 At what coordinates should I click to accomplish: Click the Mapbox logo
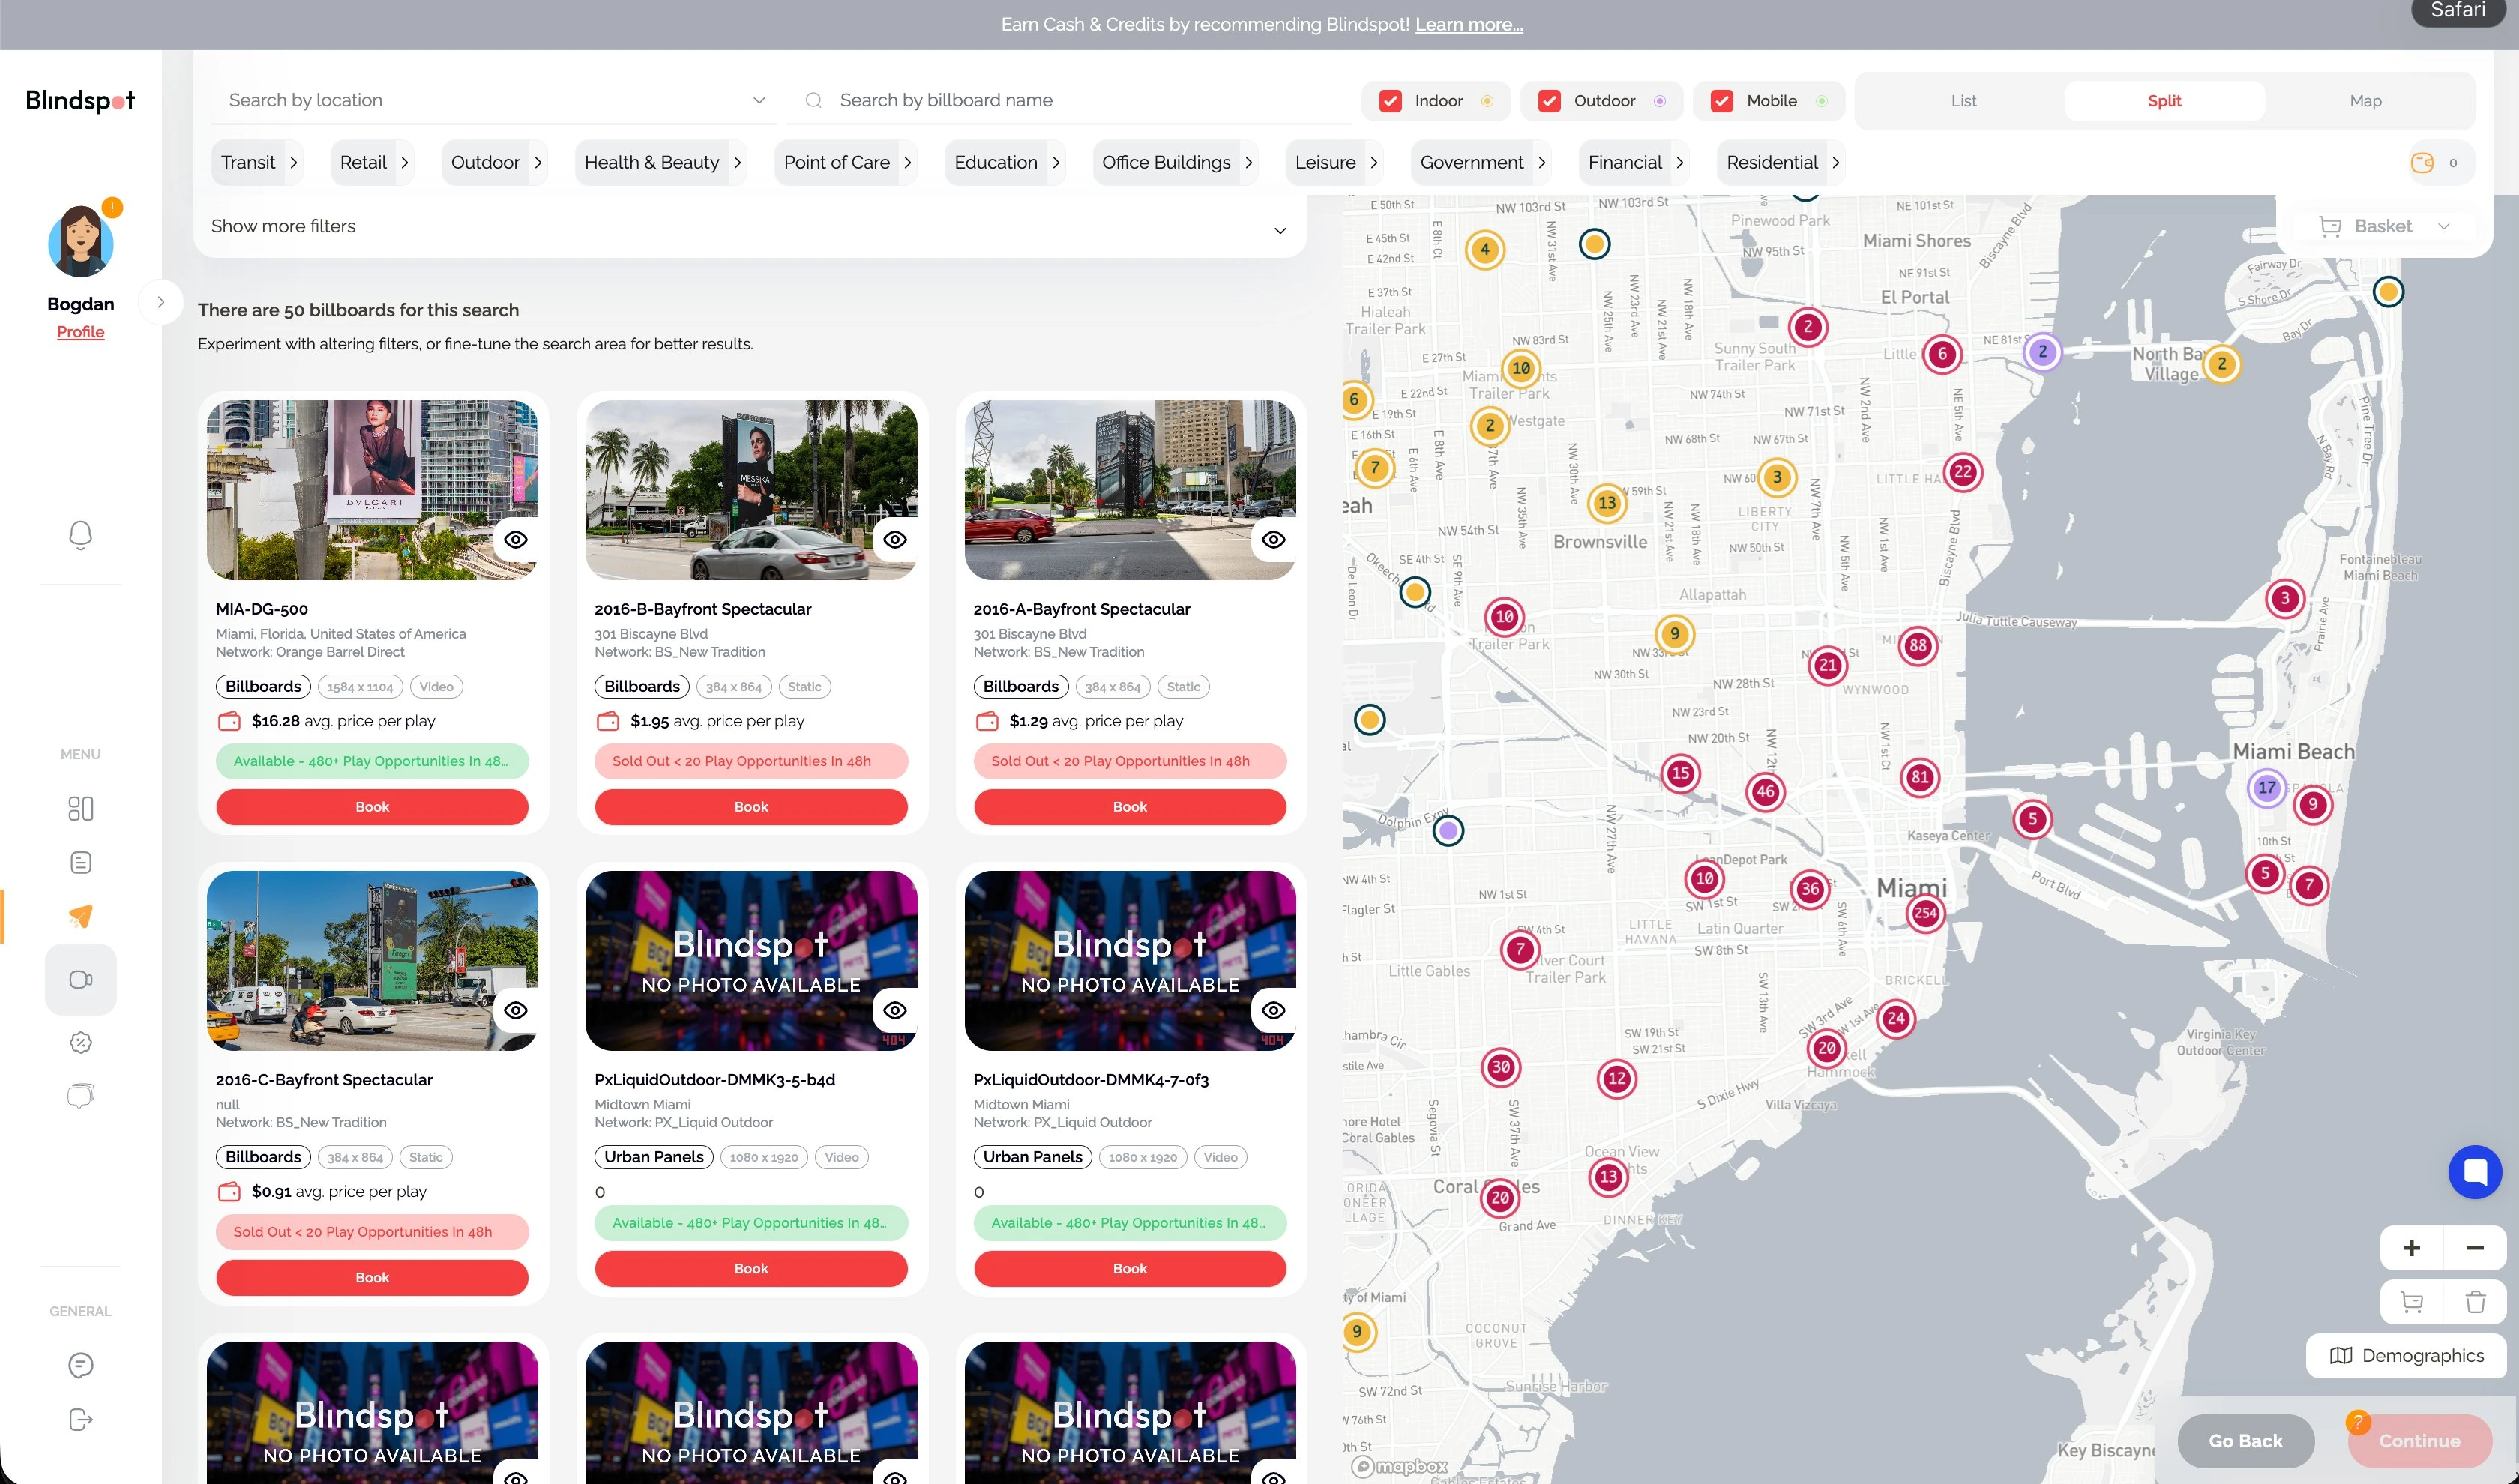(x=1399, y=1466)
